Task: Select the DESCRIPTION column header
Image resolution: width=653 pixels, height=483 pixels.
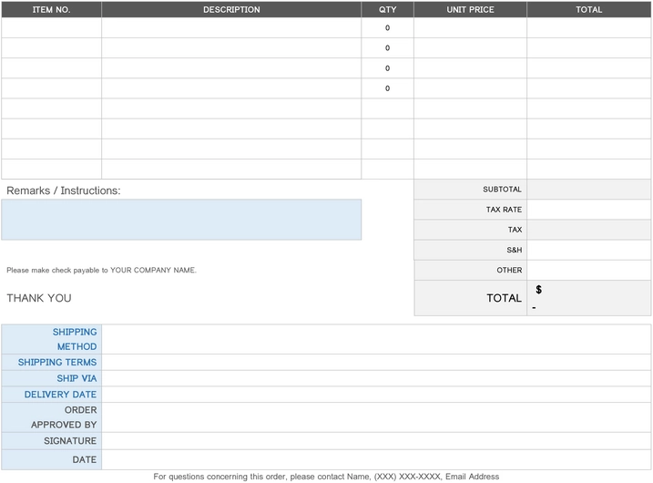Action: tap(231, 10)
